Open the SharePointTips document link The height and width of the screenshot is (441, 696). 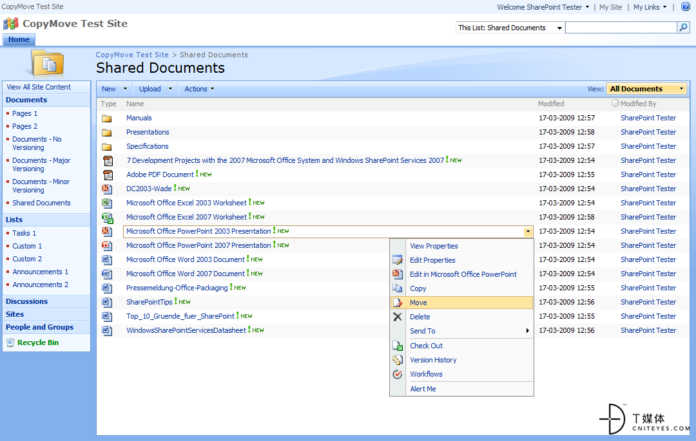pyautogui.click(x=149, y=303)
